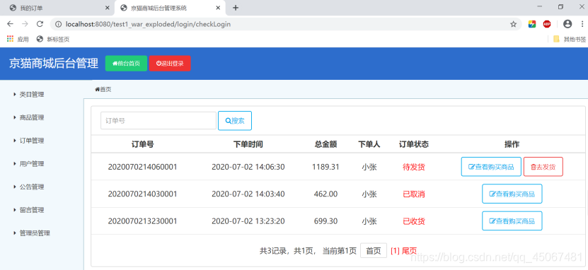The height and width of the screenshot is (270, 588).
Task: Click the amount 1189.31
Action: tap(325, 167)
